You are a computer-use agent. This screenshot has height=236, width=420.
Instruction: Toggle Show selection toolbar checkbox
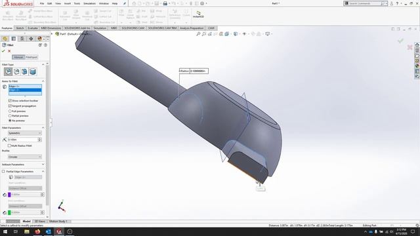click(x=10, y=100)
